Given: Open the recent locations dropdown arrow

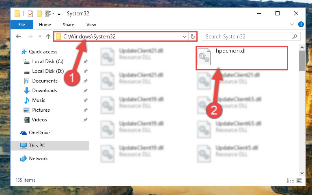Looking at the screenshot, I should [40, 36].
